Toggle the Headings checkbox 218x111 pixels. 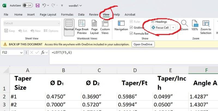click(x=153, y=21)
